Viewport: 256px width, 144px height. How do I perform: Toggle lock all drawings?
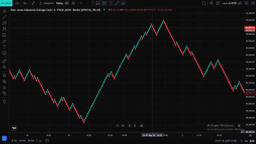4,87
